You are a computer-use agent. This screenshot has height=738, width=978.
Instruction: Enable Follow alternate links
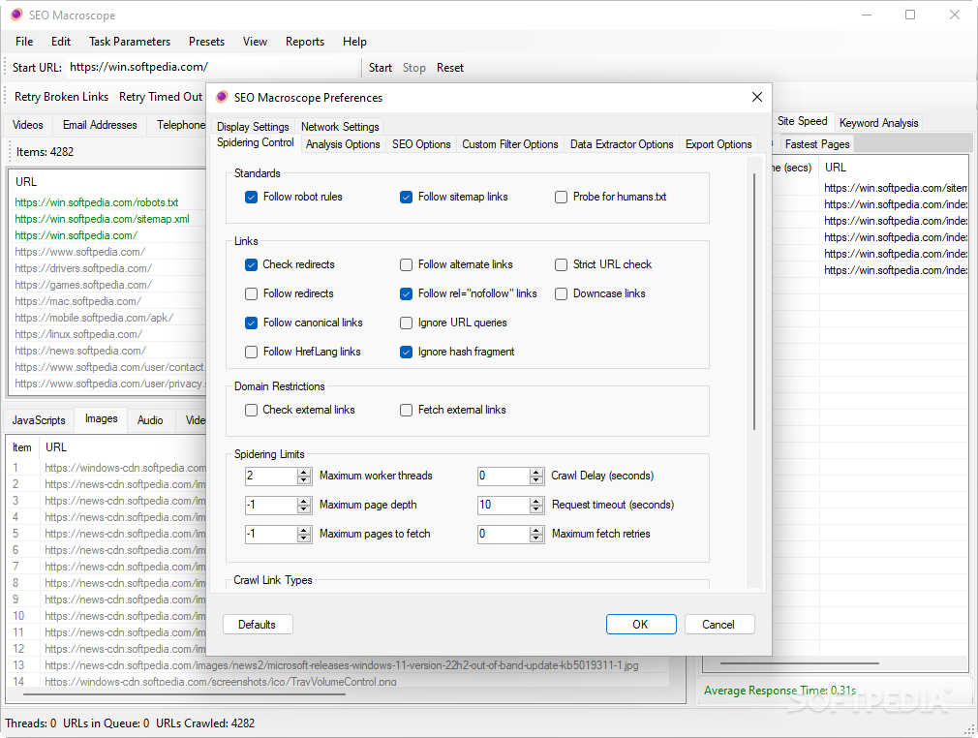pyautogui.click(x=406, y=264)
